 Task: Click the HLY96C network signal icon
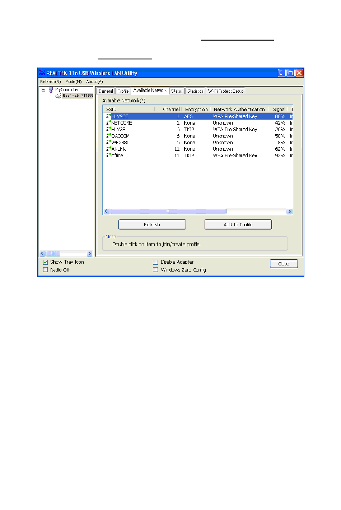point(108,116)
